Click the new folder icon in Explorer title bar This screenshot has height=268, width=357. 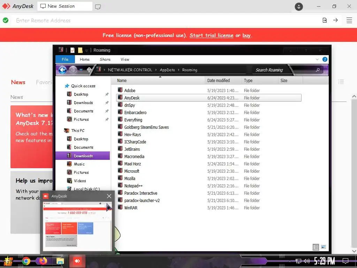[80, 50]
